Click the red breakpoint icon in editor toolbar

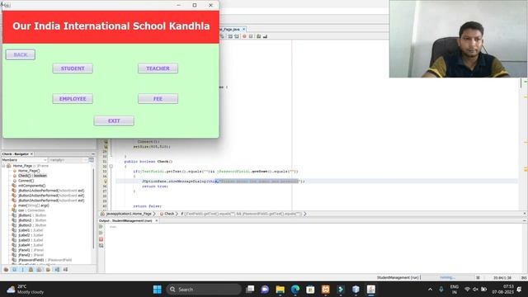click(244, 36)
